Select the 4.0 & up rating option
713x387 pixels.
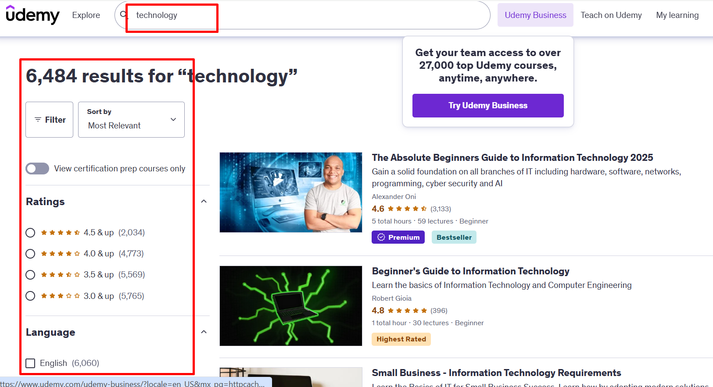pyautogui.click(x=30, y=254)
